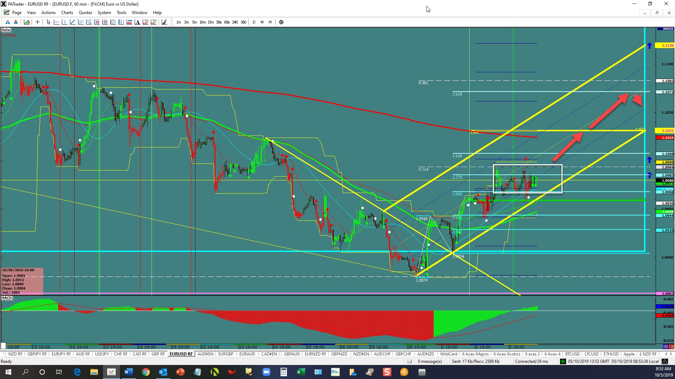Select the diagonal trend line tool
The height and width of the screenshot is (379, 675).
point(72,22)
